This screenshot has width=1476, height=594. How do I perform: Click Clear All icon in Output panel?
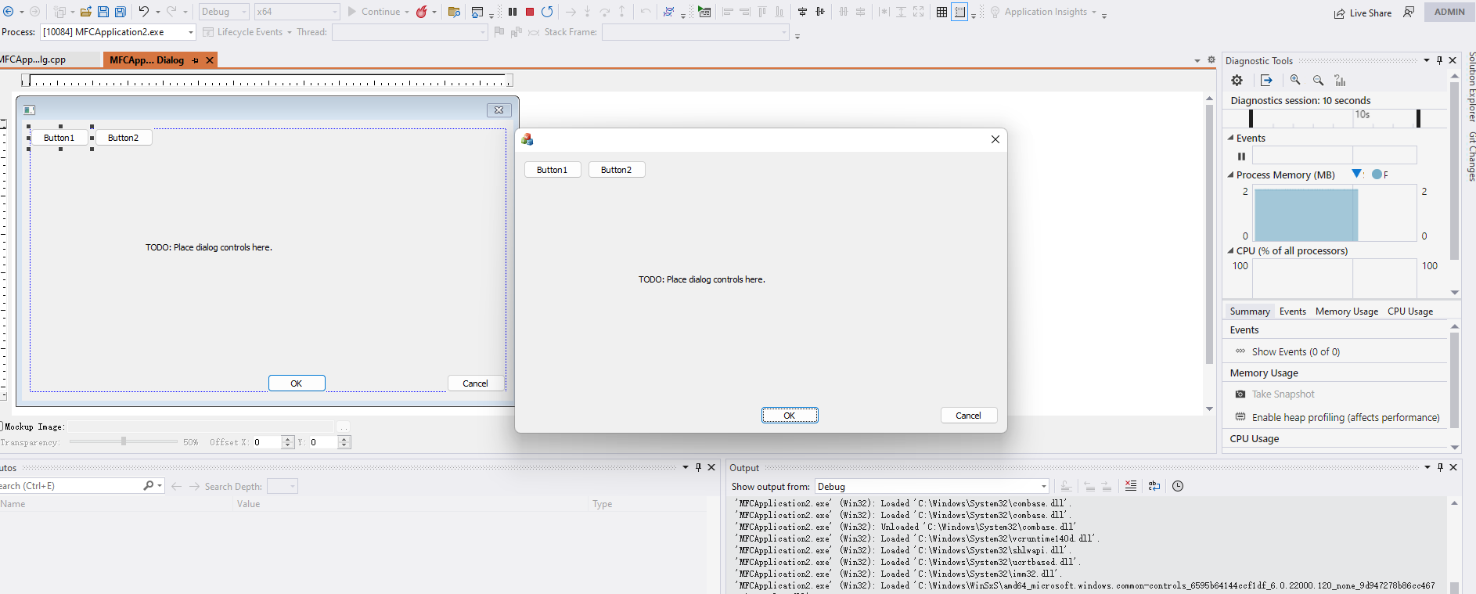pyautogui.click(x=1131, y=486)
